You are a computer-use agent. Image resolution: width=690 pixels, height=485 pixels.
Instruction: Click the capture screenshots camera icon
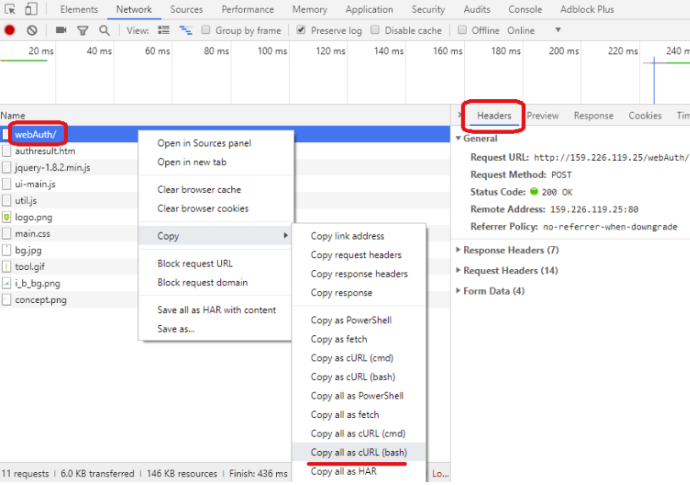[61, 30]
